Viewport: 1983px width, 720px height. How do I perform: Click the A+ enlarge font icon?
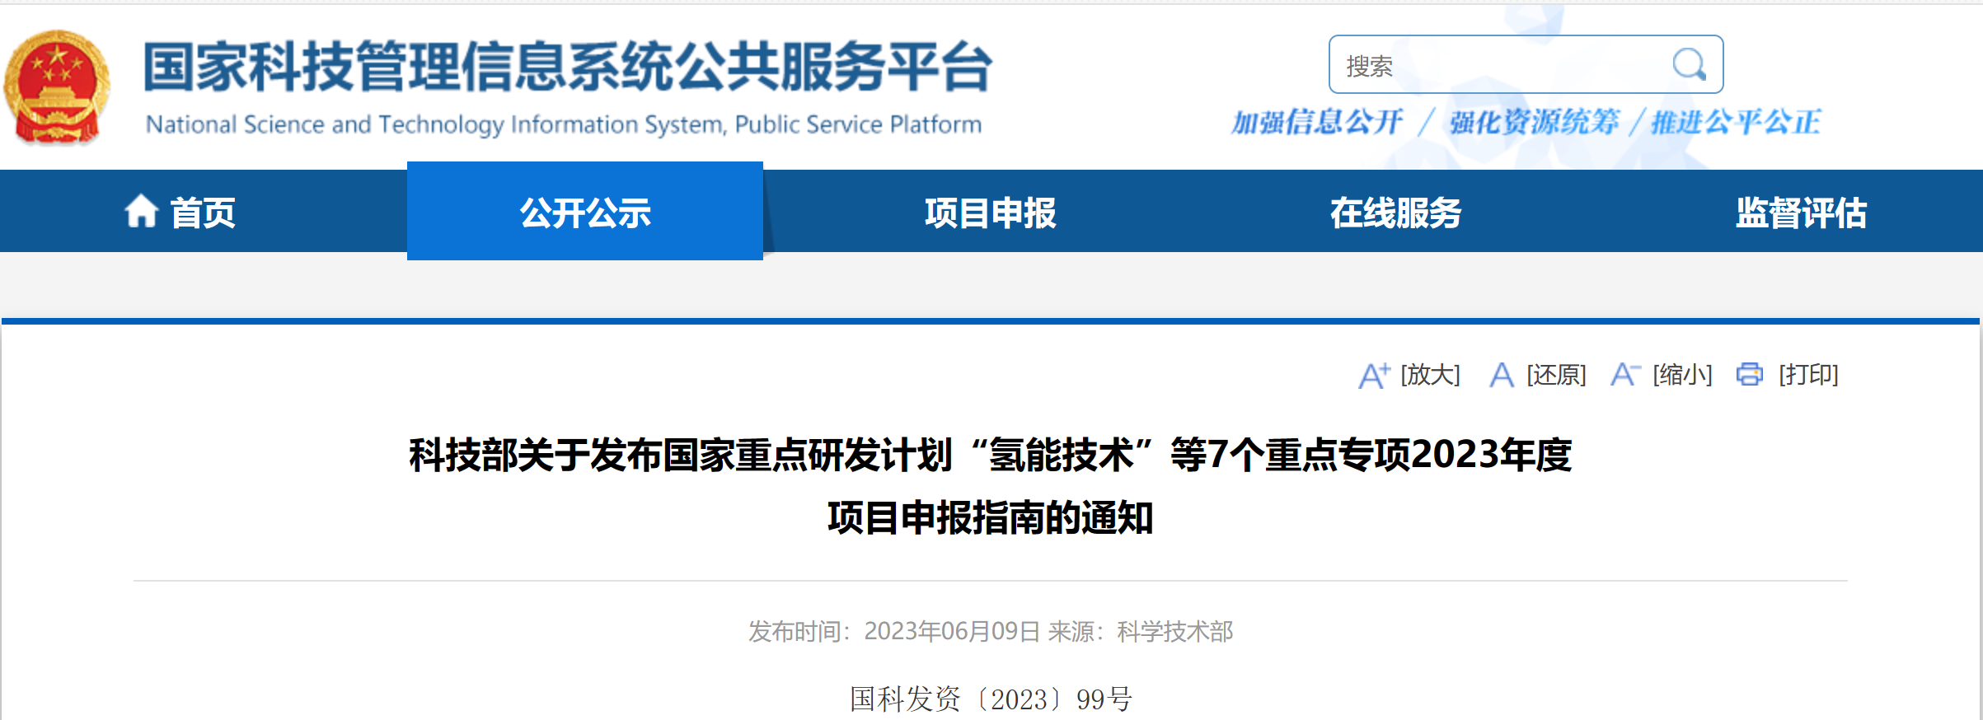[1374, 376]
